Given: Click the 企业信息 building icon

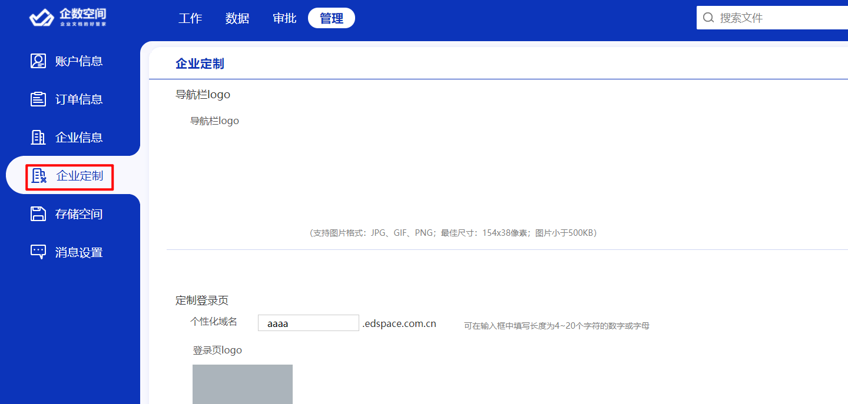Looking at the screenshot, I should tap(38, 138).
